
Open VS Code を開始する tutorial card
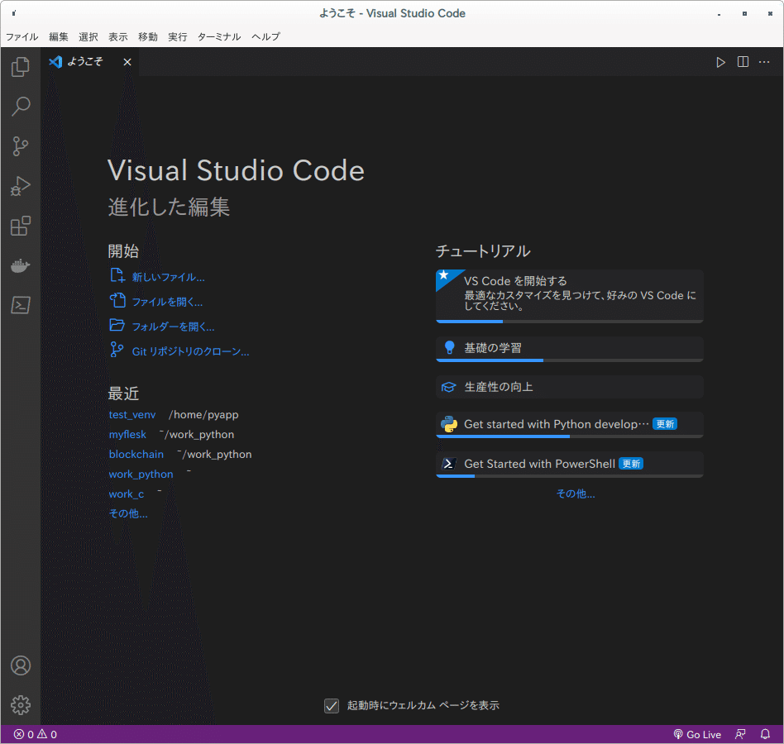point(570,296)
